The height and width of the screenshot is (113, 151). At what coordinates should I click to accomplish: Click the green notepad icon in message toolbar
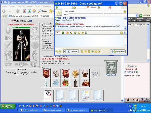[75, 33]
